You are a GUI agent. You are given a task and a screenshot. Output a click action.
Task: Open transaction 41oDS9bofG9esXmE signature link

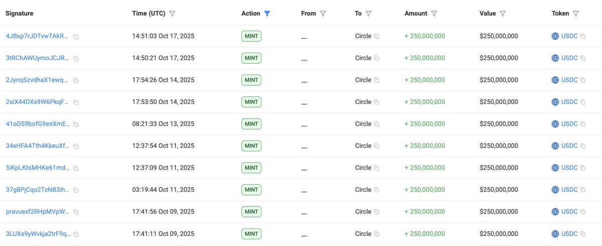tap(38, 124)
